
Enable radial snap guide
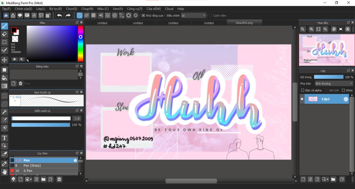[x=107, y=15]
